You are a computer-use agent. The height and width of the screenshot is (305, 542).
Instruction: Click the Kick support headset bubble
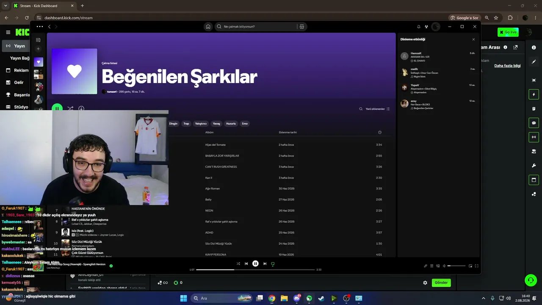pyautogui.click(x=531, y=280)
